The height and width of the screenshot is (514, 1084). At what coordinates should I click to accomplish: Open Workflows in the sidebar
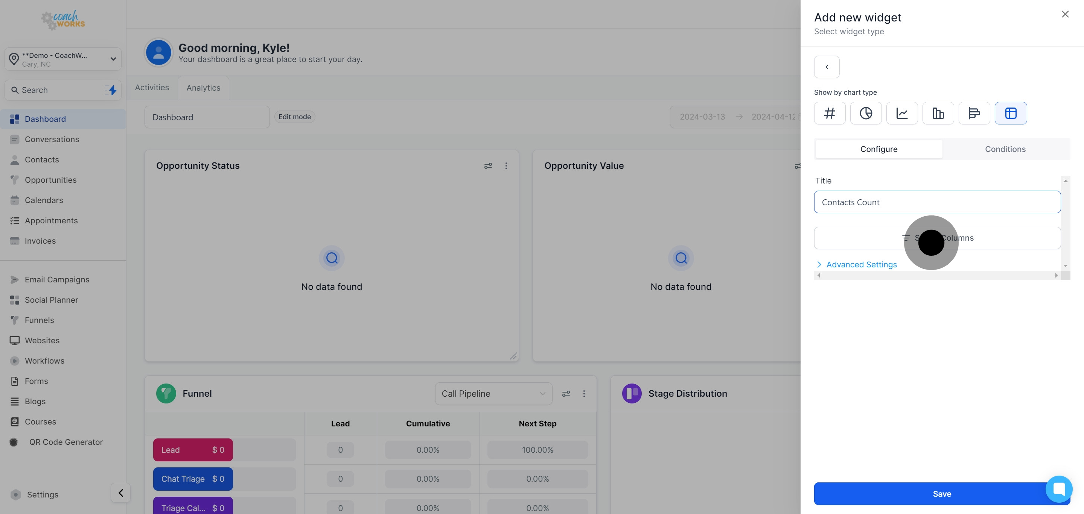44,361
